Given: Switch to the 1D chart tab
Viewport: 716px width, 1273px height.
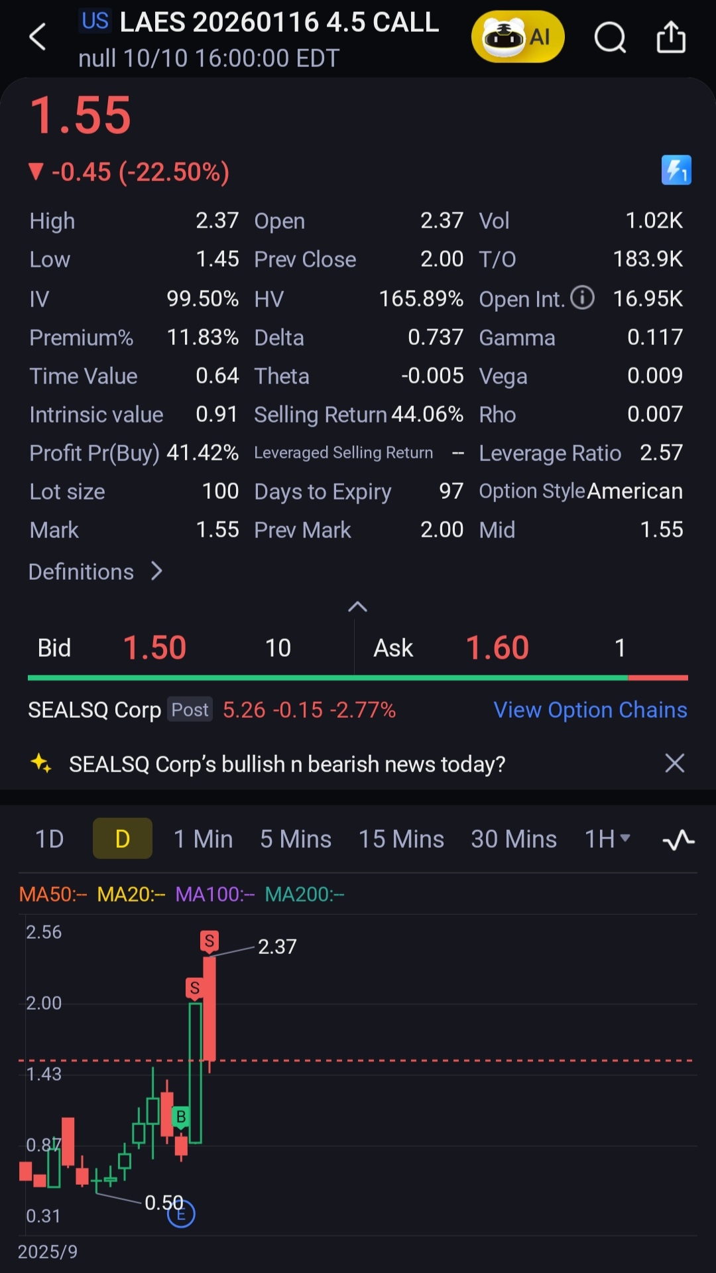Looking at the screenshot, I should (x=49, y=839).
